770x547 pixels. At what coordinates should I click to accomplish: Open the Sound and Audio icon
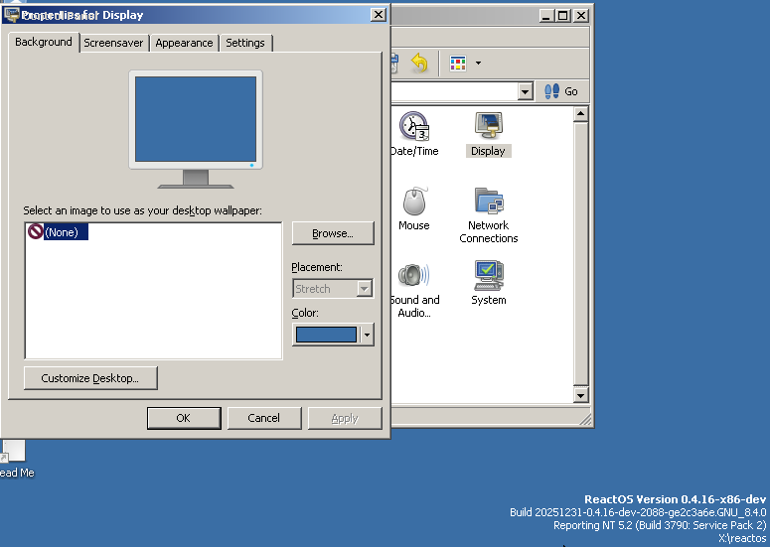414,277
